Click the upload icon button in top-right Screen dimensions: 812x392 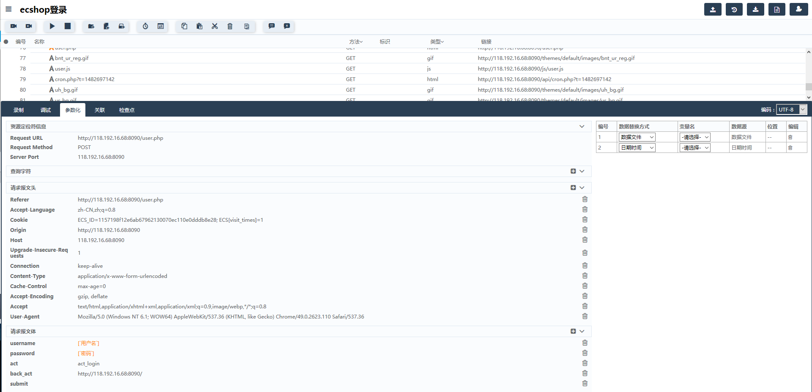click(713, 9)
